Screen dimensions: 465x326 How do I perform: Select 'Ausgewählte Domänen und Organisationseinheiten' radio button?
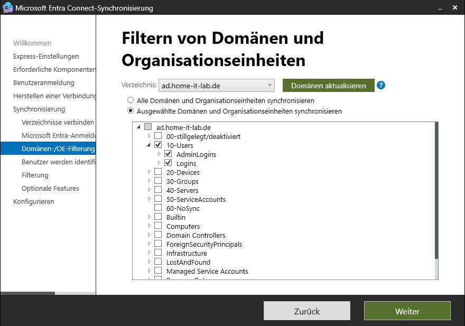(131, 110)
